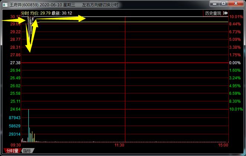Open the 指标 tab
246x156 pixels.
pyautogui.click(x=27, y=151)
